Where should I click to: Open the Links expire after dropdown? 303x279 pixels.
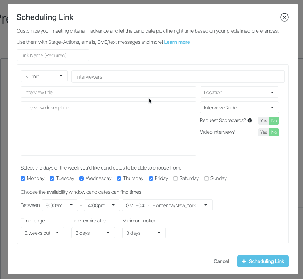pyautogui.click(x=93, y=233)
